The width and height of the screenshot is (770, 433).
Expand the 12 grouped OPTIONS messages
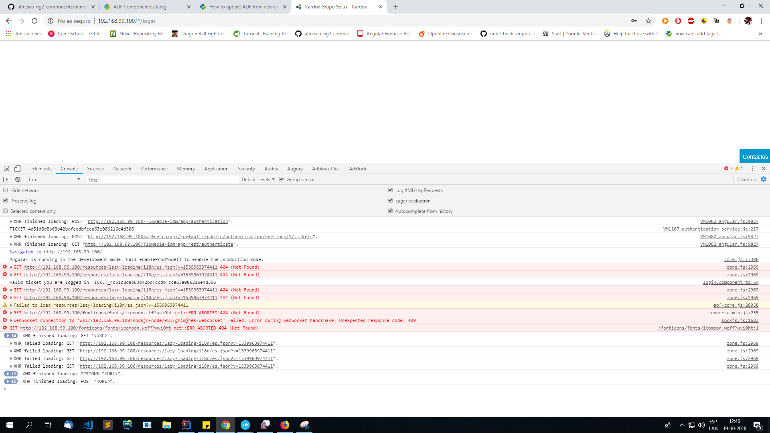click(11, 374)
